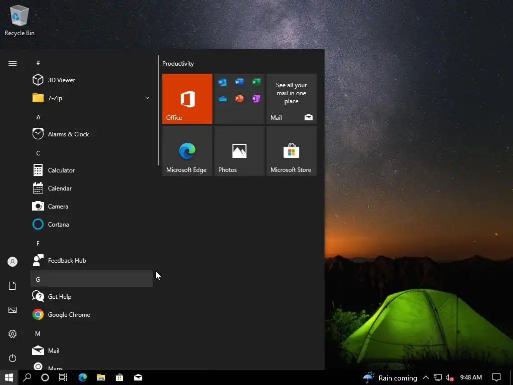Launch Word from the Office apps tile
The image size is (513, 385).
coord(239,82)
